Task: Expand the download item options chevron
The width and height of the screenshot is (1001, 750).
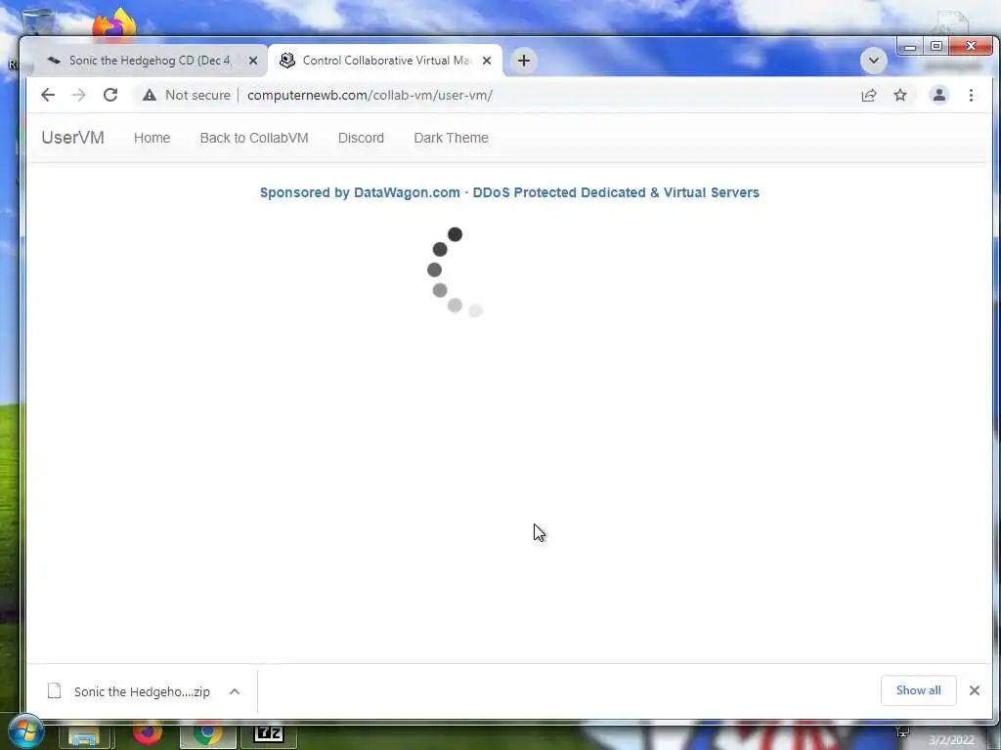Action: (235, 692)
